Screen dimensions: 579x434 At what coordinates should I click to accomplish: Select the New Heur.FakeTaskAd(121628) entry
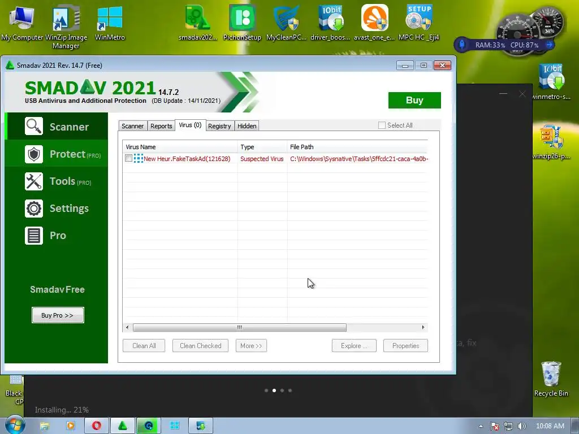pyautogui.click(x=187, y=159)
